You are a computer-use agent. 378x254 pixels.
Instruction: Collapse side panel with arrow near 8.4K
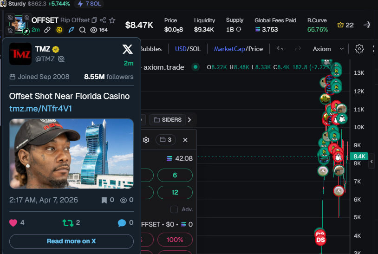371,162
